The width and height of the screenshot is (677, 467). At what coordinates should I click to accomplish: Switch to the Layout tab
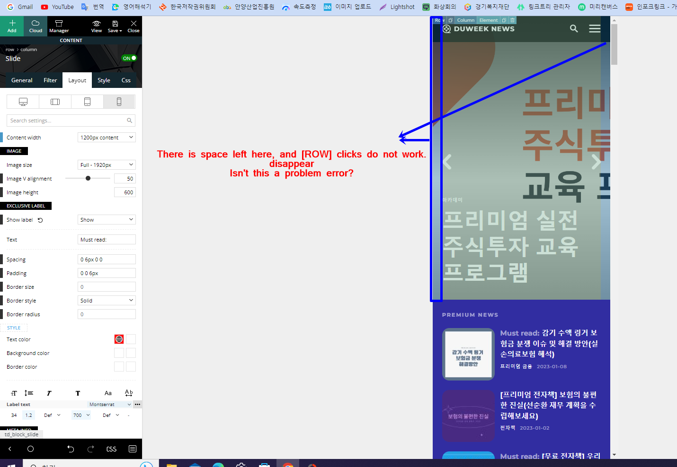click(77, 80)
